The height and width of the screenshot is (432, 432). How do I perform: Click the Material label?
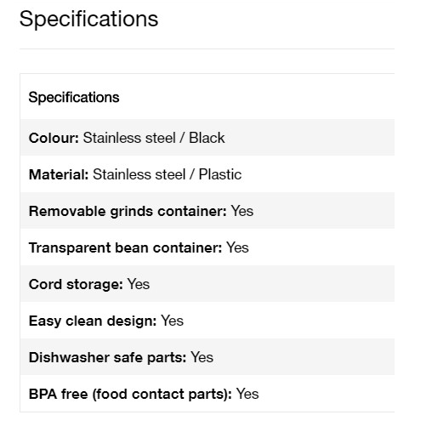click(x=59, y=174)
